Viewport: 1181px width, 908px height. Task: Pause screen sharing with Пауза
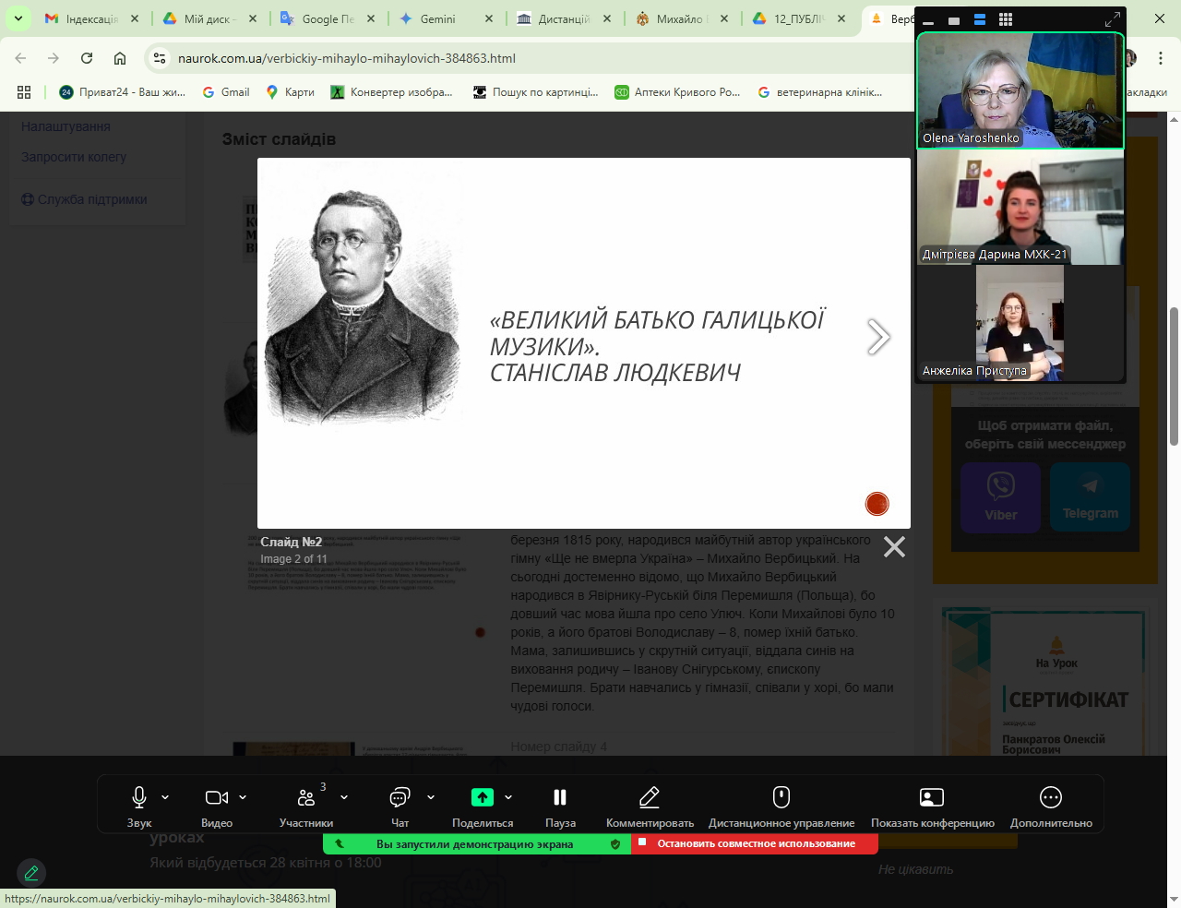pyautogui.click(x=559, y=797)
